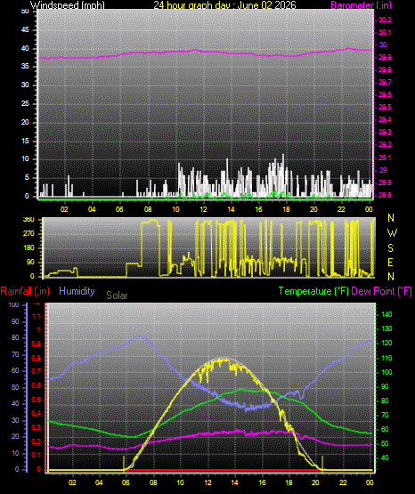Click the E compass label beside direction graph
This screenshot has height=494, width=415.
coord(390,262)
